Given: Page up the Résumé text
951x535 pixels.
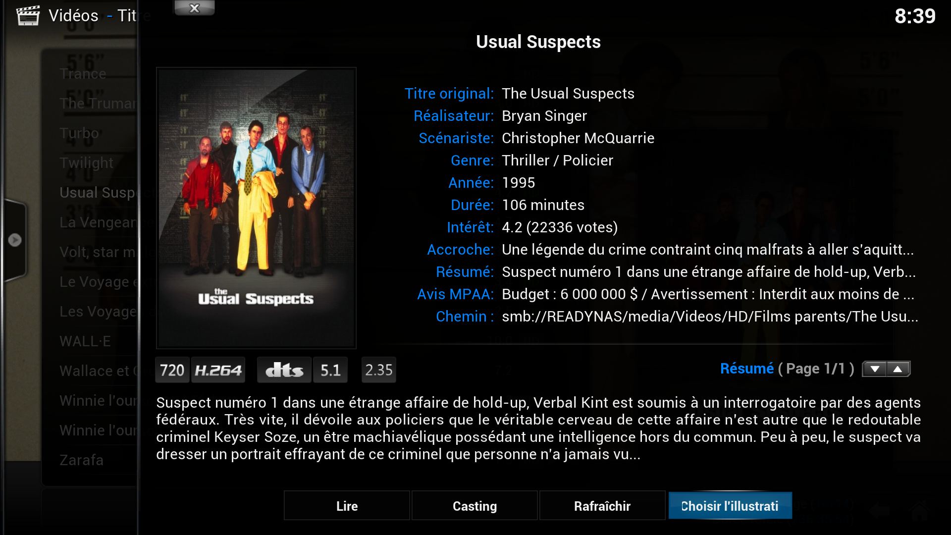Looking at the screenshot, I should click(898, 369).
